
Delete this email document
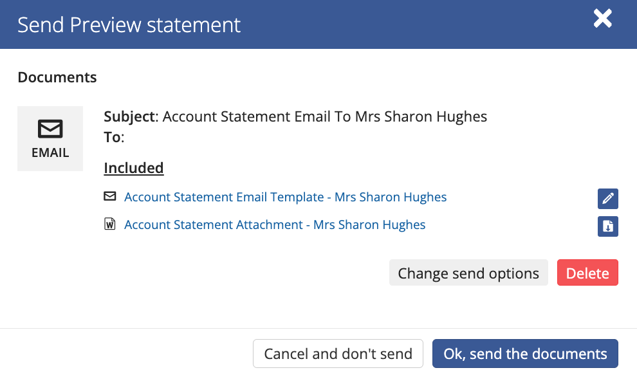tap(587, 273)
